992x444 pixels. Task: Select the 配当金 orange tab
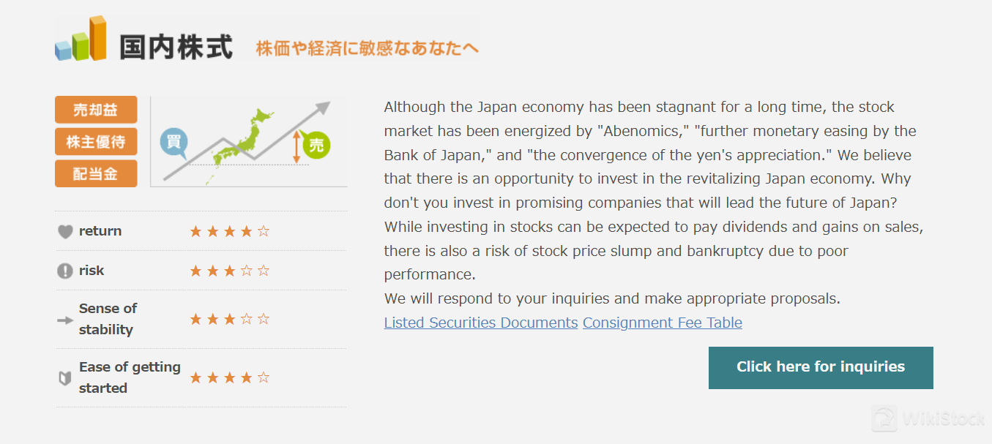tap(96, 174)
